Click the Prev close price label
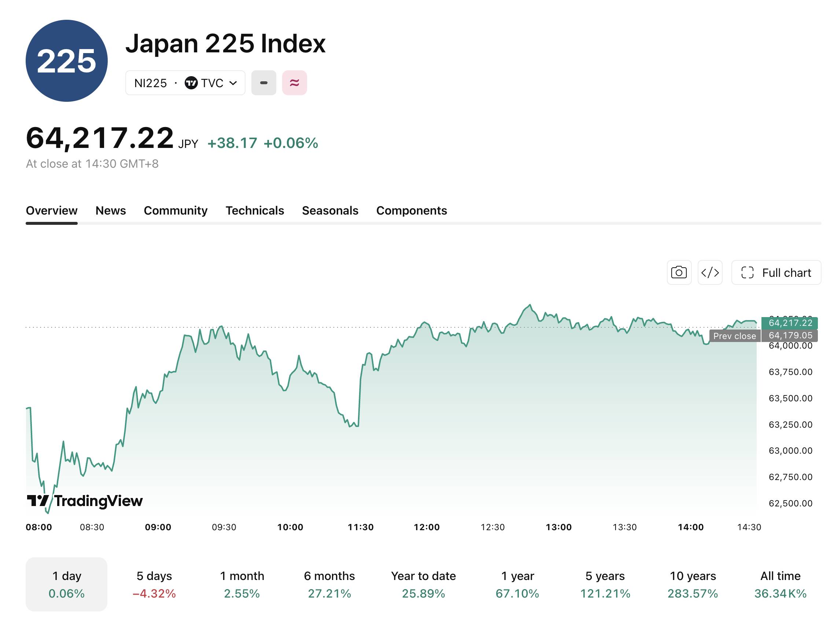 [735, 336]
